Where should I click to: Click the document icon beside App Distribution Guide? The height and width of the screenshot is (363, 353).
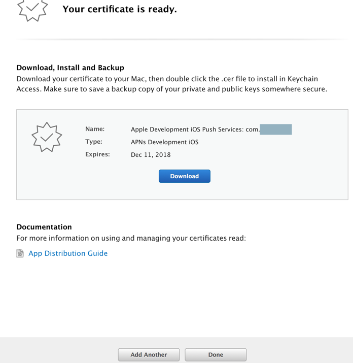pyautogui.click(x=20, y=253)
